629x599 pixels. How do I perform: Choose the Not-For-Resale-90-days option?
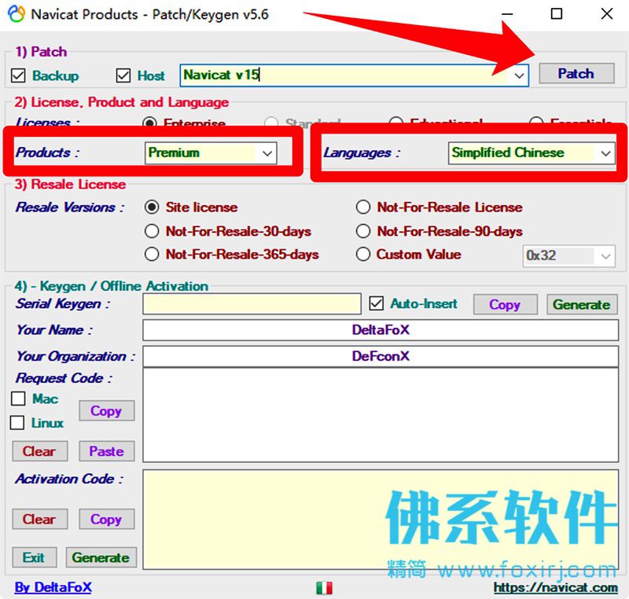363,231
